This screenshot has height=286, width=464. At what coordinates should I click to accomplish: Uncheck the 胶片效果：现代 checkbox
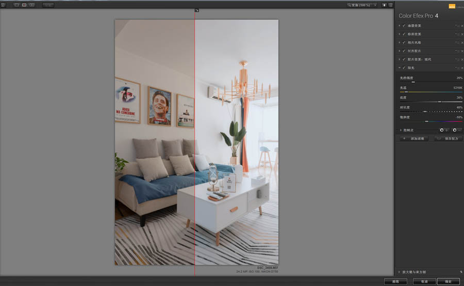[x=404, y=59]
